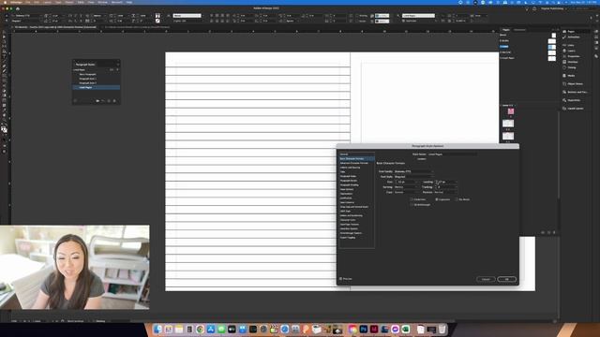The height and width of the screenshot is (337, 600).
Task: Select the Scissors tool in the toolbox
Action: pyautogui.click(x=4, y=85)
